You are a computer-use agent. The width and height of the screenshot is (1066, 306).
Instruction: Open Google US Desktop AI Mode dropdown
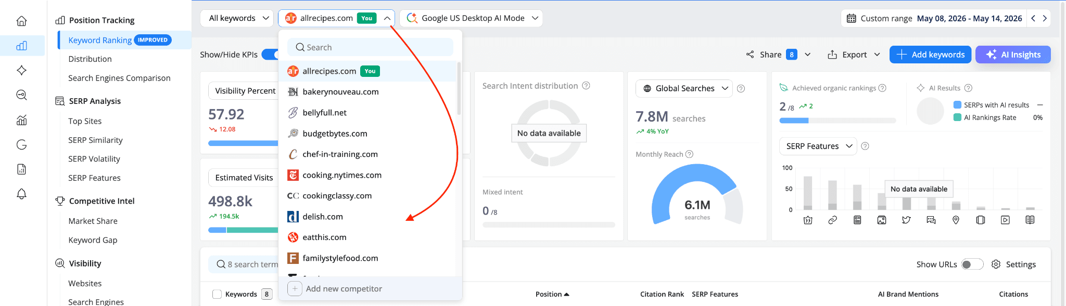[471, 18]
